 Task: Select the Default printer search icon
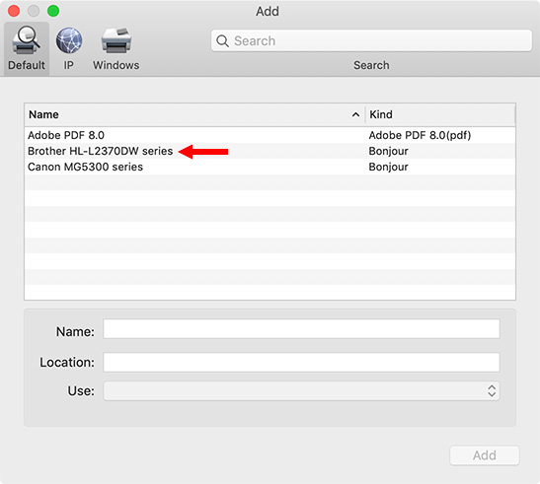pos(26,39)
